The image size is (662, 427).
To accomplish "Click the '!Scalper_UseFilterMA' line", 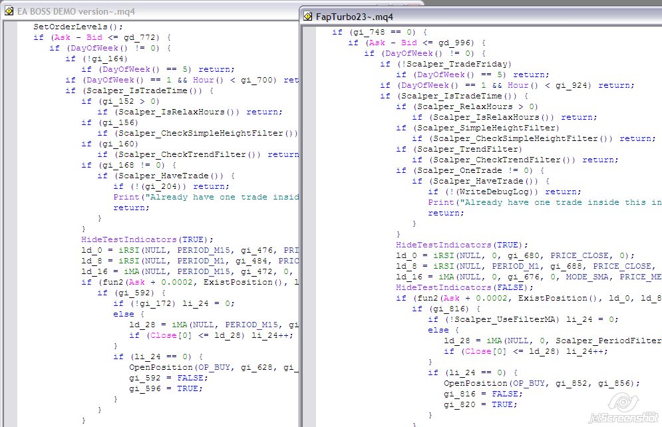I will [x=523, y=319].
